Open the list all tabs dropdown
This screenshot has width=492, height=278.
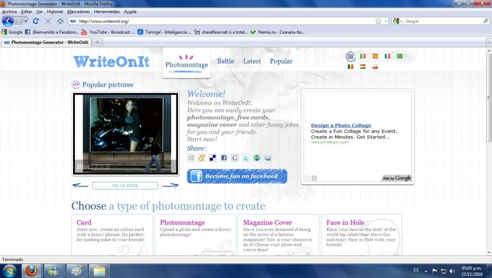(x=489, y=42)
